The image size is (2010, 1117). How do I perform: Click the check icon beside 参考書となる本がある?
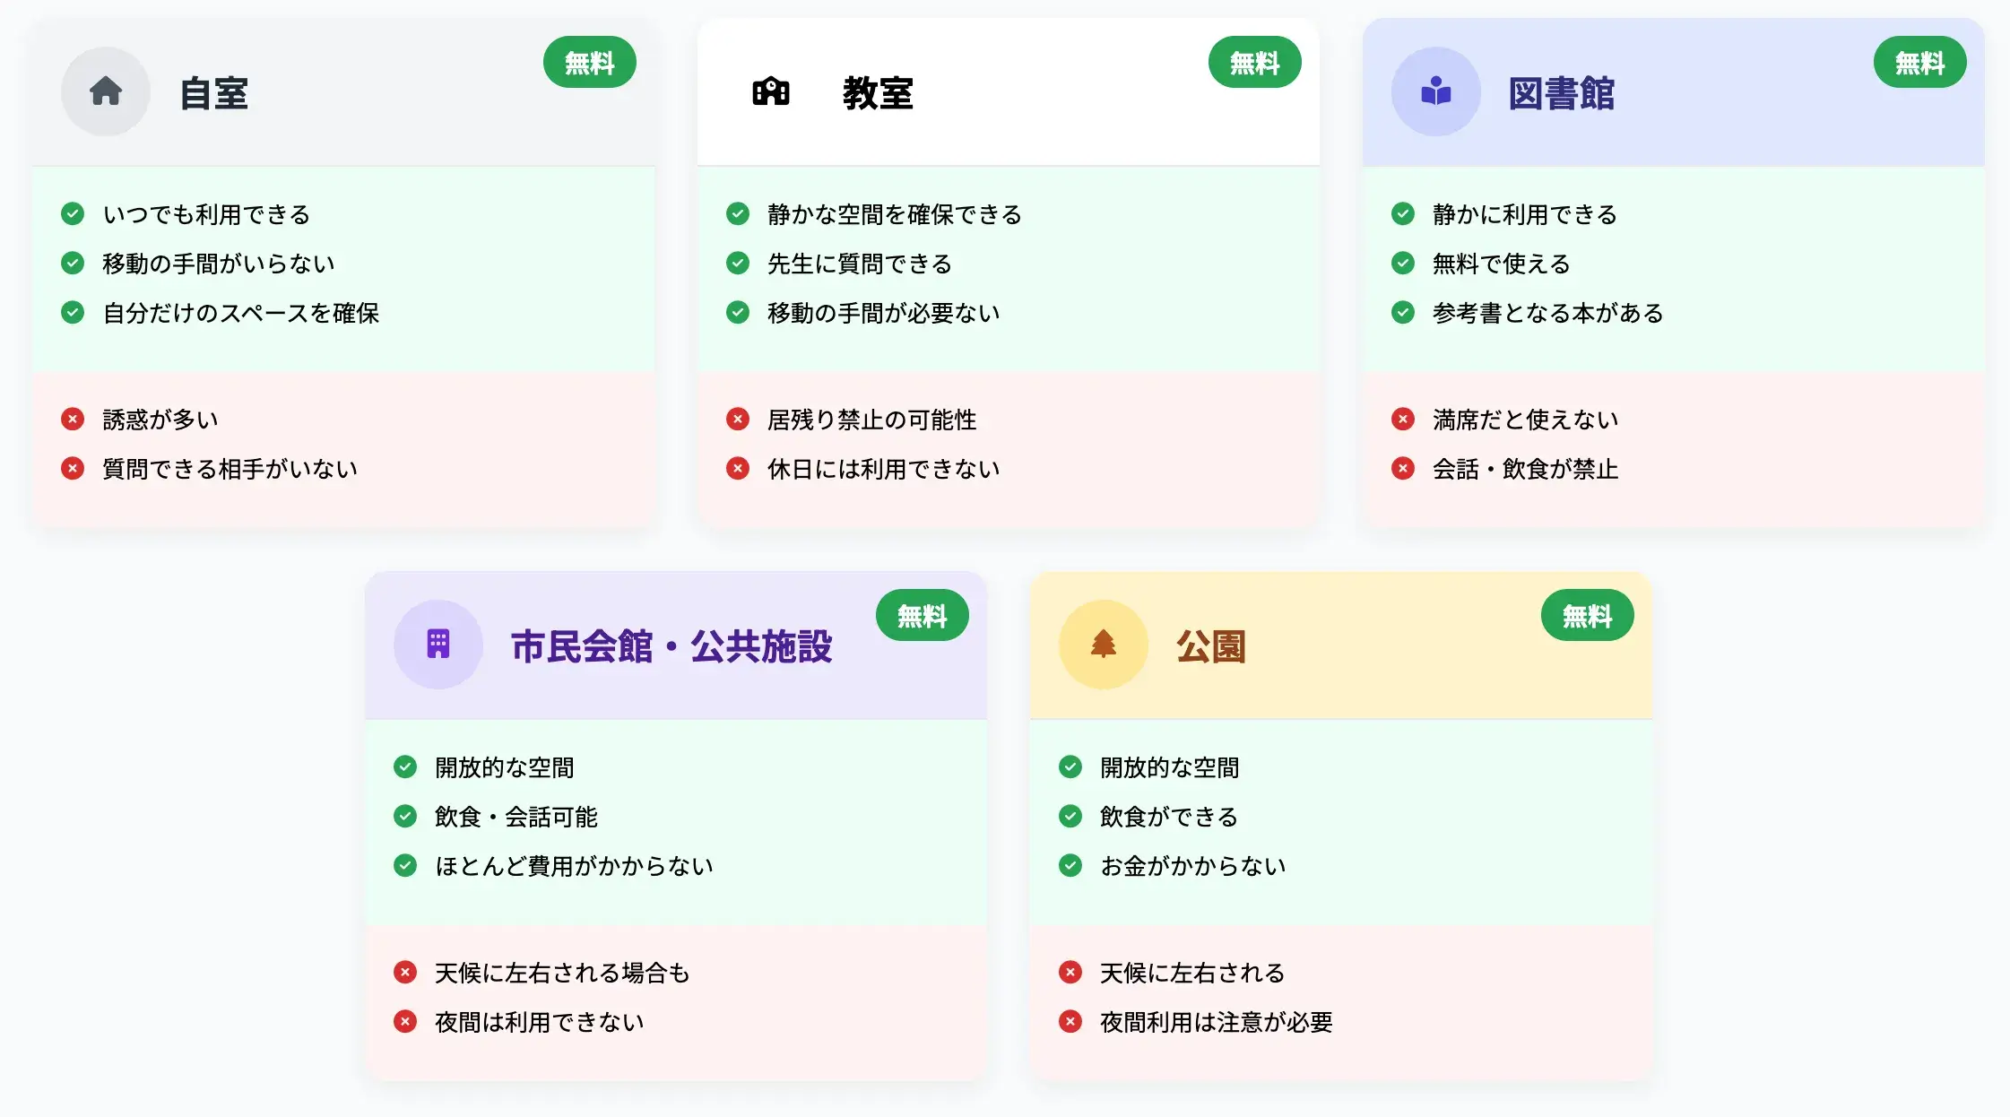(x=1403, y=312)
